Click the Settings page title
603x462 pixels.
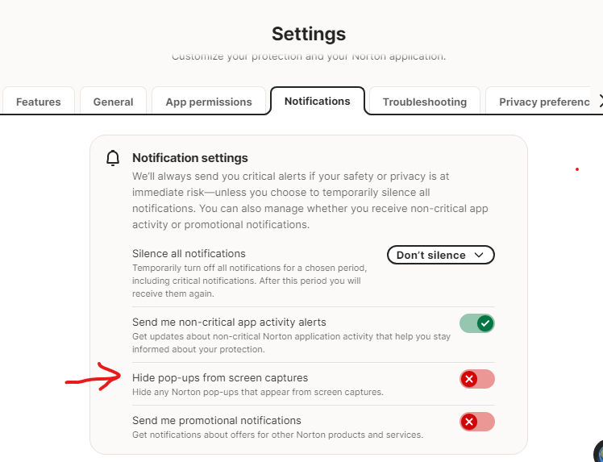[309, 34]
